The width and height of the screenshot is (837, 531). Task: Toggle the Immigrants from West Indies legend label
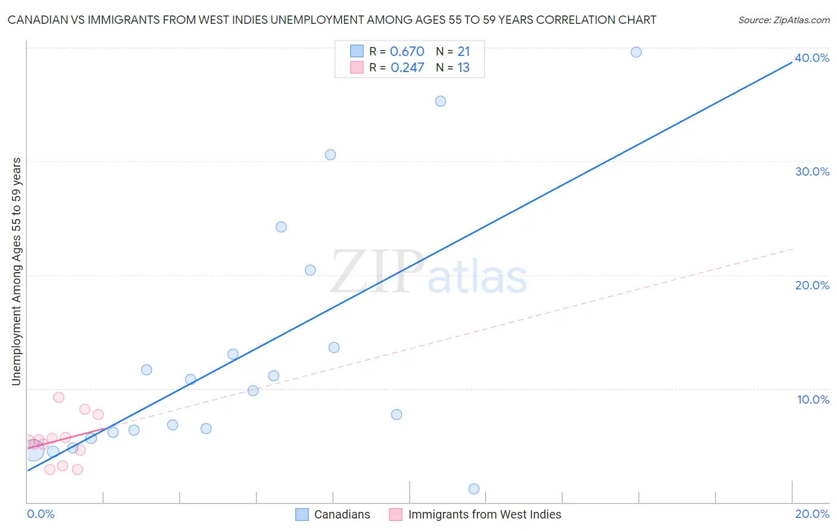485,514
